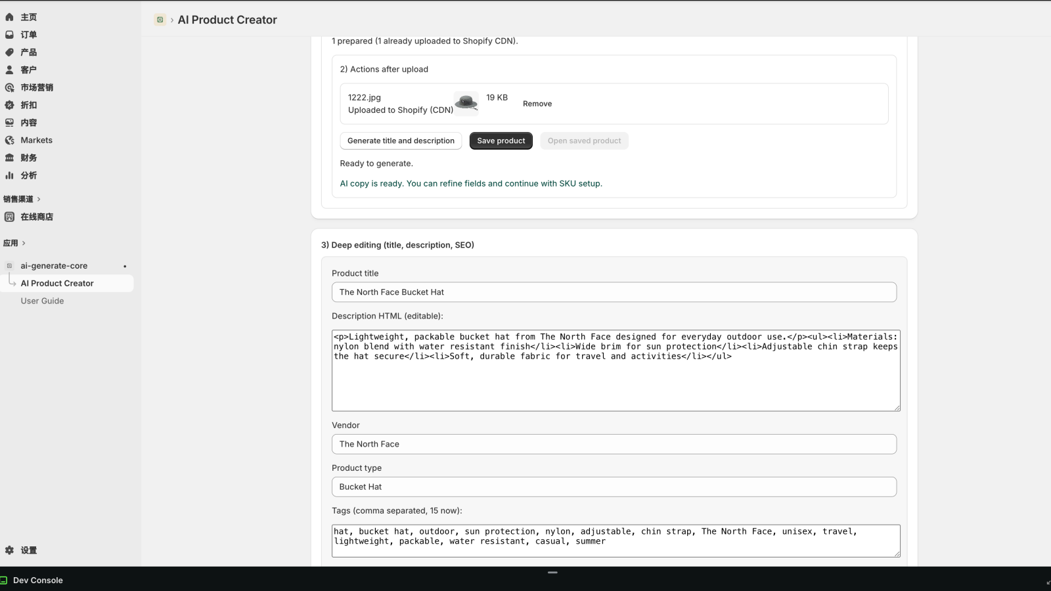Screen dimensions: 1051x591
Task: Open the 分析 analytics chart icon
Action: tap(9, 175)
